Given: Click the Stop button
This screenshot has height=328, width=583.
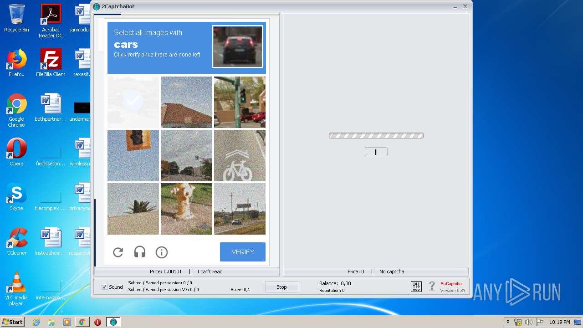Looking at the screenshot, I should tap(282, 287).
